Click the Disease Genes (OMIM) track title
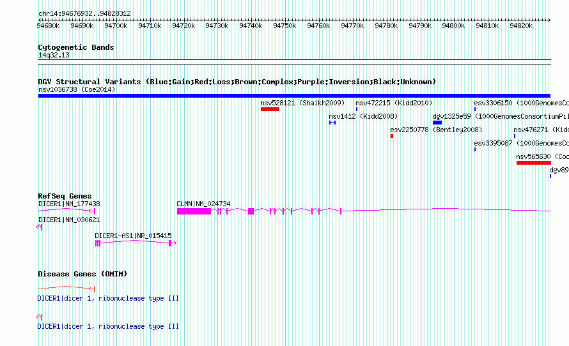The height and width of the screenshot is (346, 569). [82, 274]
